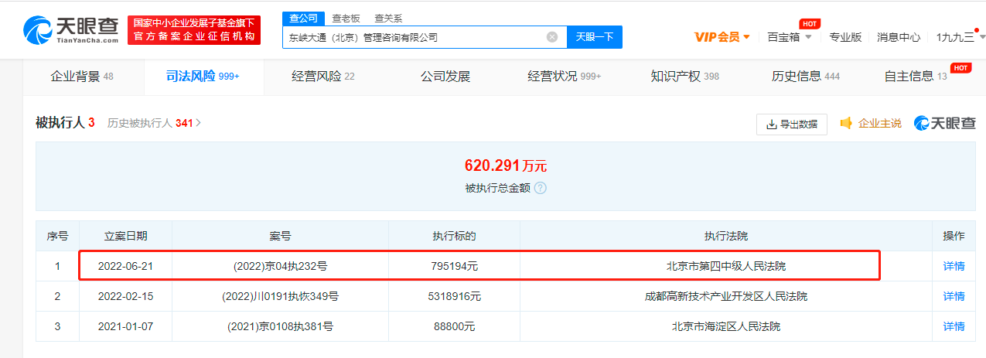Open 详情 for case (2022)川0191执恢349号
The image size is (986, 358).
954,296
